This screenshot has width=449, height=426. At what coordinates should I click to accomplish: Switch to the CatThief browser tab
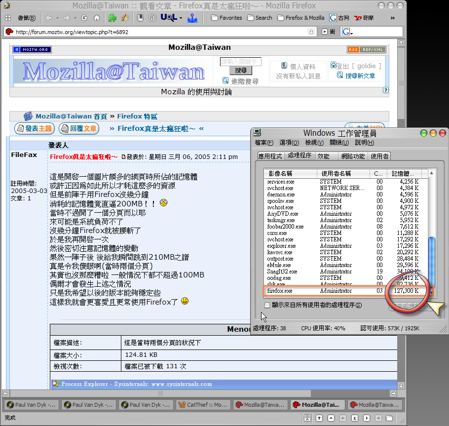click(x=203, y=405)
